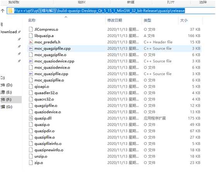This screenshot has width=216, height=172.
Task: Sort by the 名称 column header
Action: 32,20
